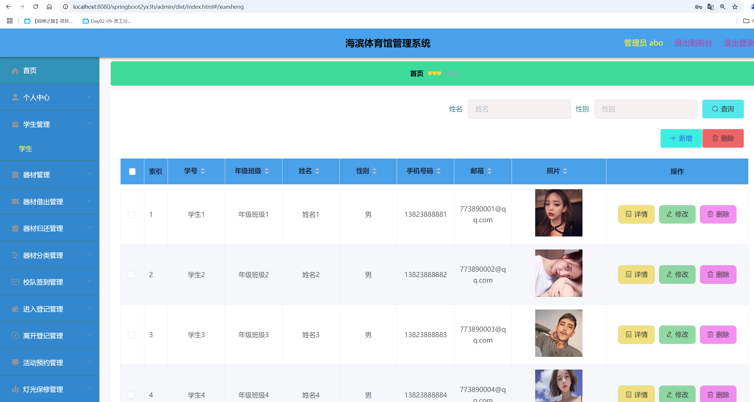This screenshot has width=754, height=402.
Task: Click into the 姓名 search field
Action: pyautogui.click(x=519, y=109)
